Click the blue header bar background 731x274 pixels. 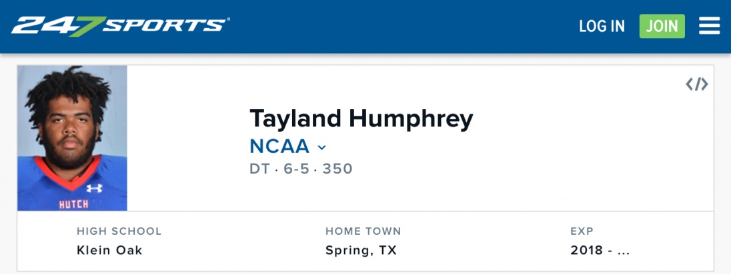coord(400,27)
